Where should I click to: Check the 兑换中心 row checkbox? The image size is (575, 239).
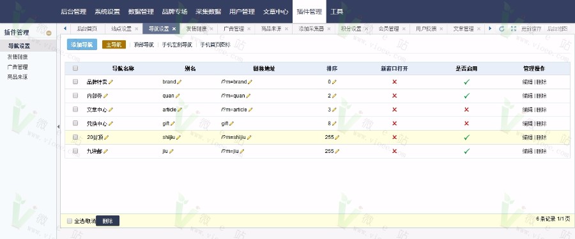click(75, 123)
